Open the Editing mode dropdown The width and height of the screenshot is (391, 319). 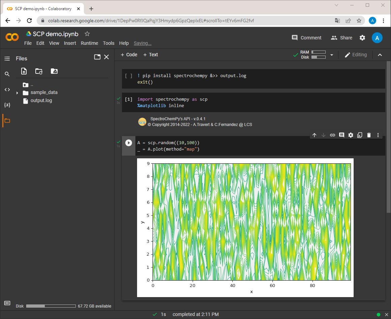356,55
